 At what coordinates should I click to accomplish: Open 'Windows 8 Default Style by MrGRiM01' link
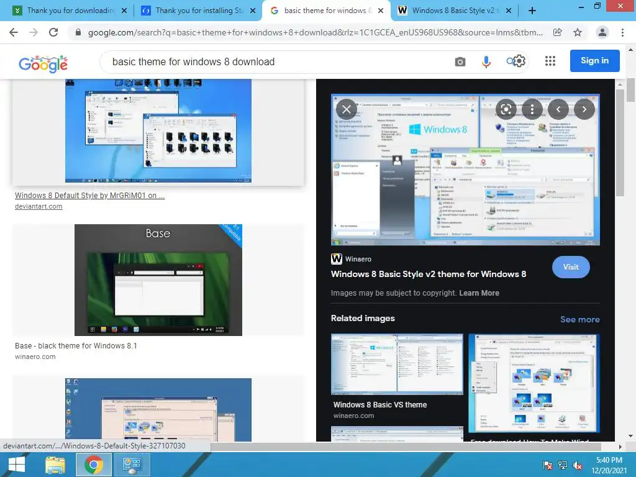point(89,195)
